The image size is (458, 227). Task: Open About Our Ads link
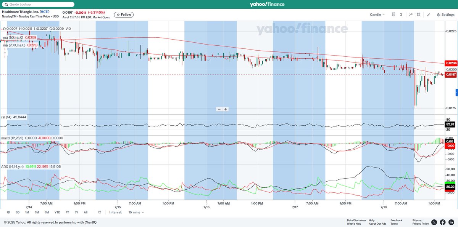[377, 224]
